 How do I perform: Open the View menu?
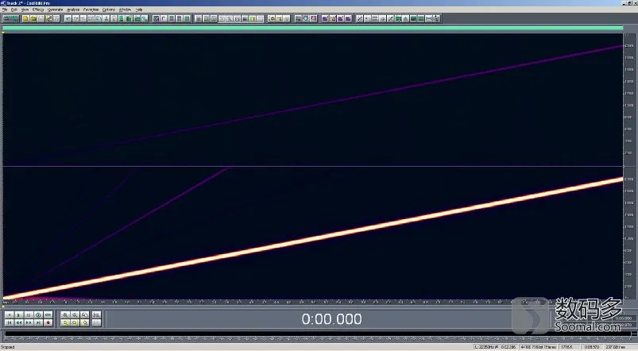click(x=25, y=10)
